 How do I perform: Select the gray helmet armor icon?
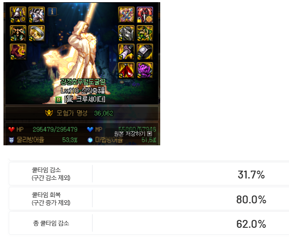click(126, 33)
